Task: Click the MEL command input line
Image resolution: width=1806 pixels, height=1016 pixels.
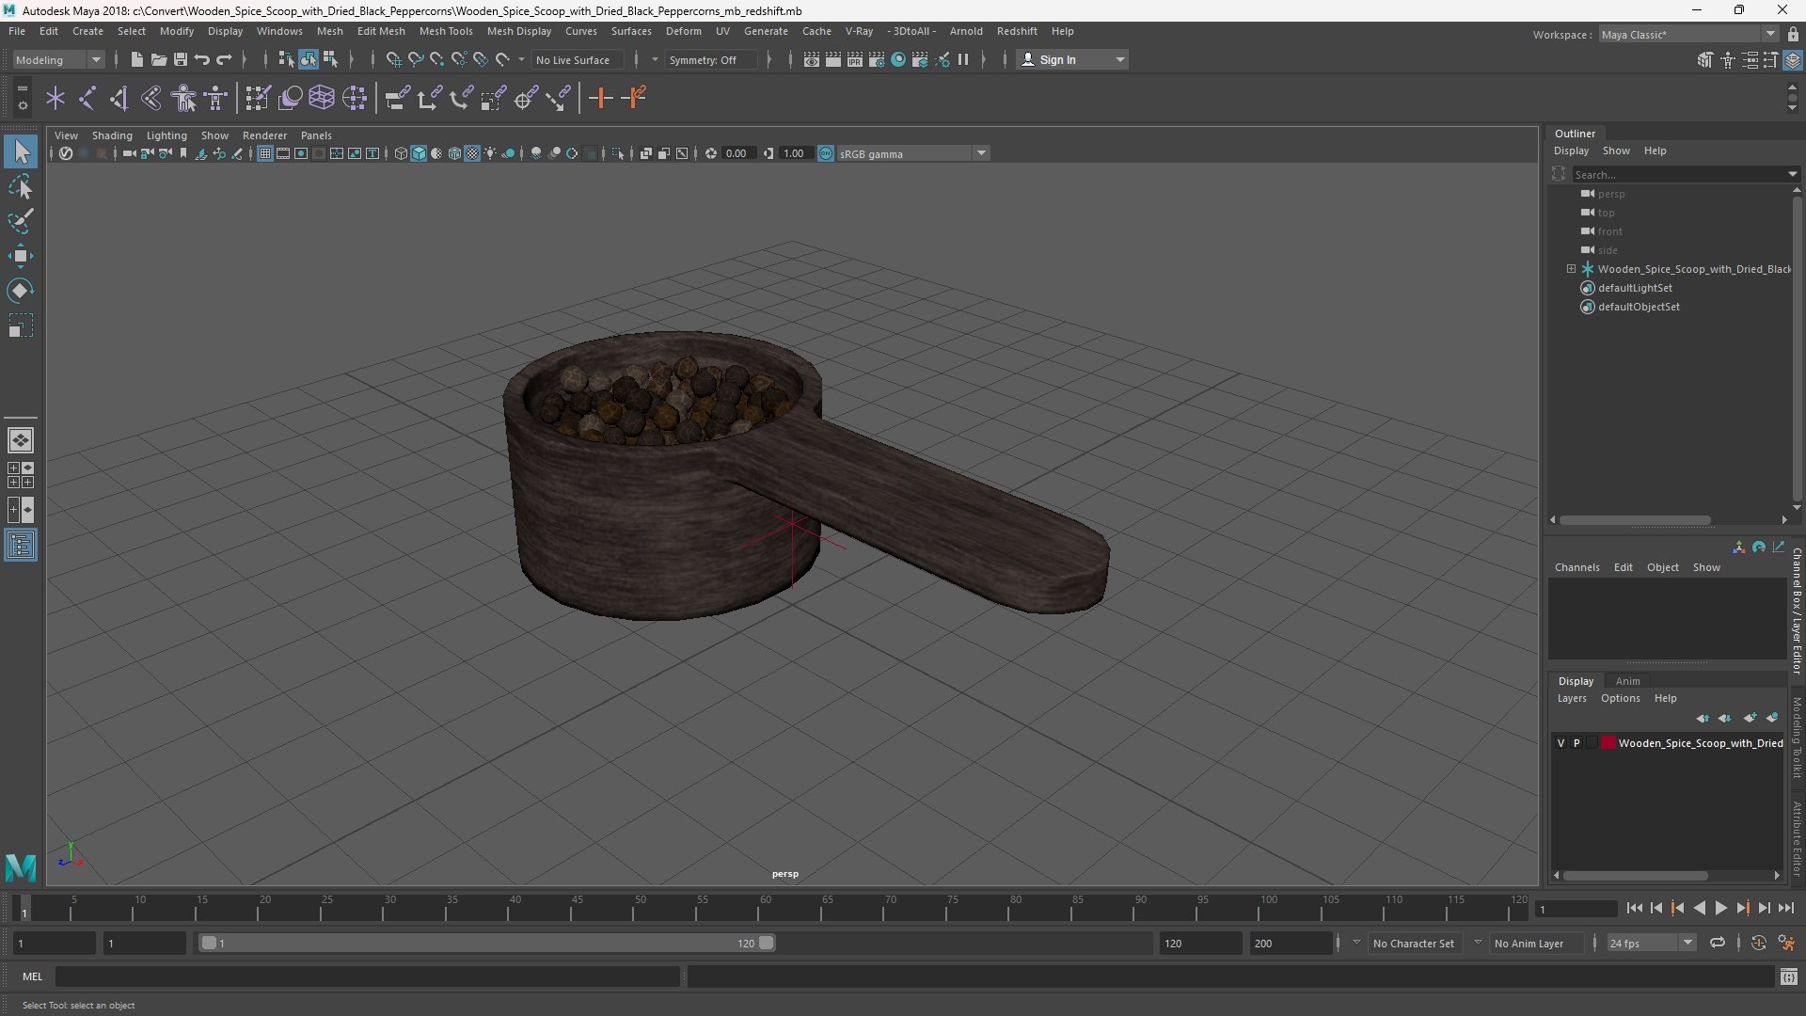Action: pyautogui.click(x=367, y=977)
